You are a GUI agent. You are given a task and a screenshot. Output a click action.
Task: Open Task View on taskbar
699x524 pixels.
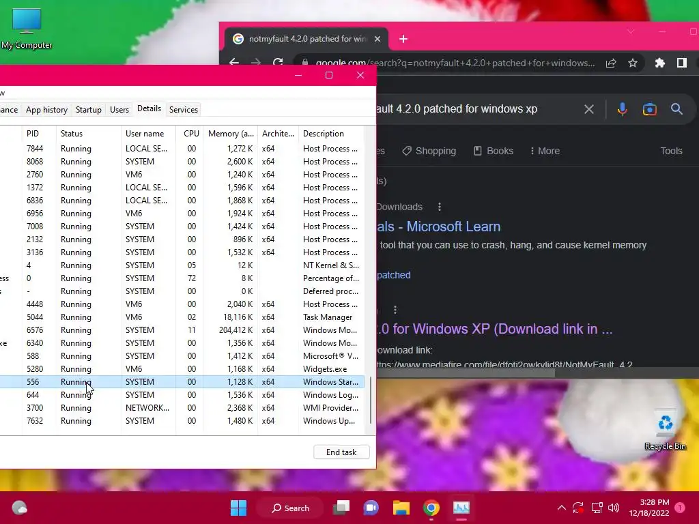coord(341,508)
